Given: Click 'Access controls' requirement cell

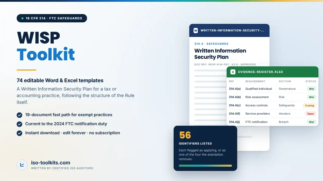Looking at the screenshot, I should point(256,105).
